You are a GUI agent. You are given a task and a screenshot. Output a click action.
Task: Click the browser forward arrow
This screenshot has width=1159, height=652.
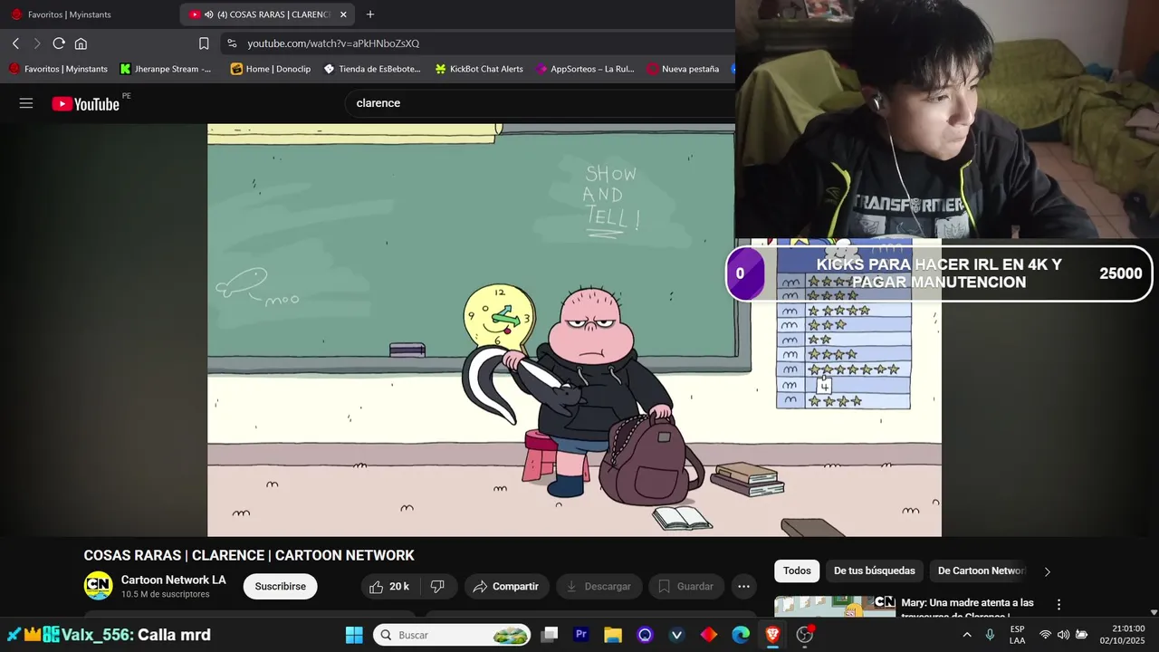point(37,43)
